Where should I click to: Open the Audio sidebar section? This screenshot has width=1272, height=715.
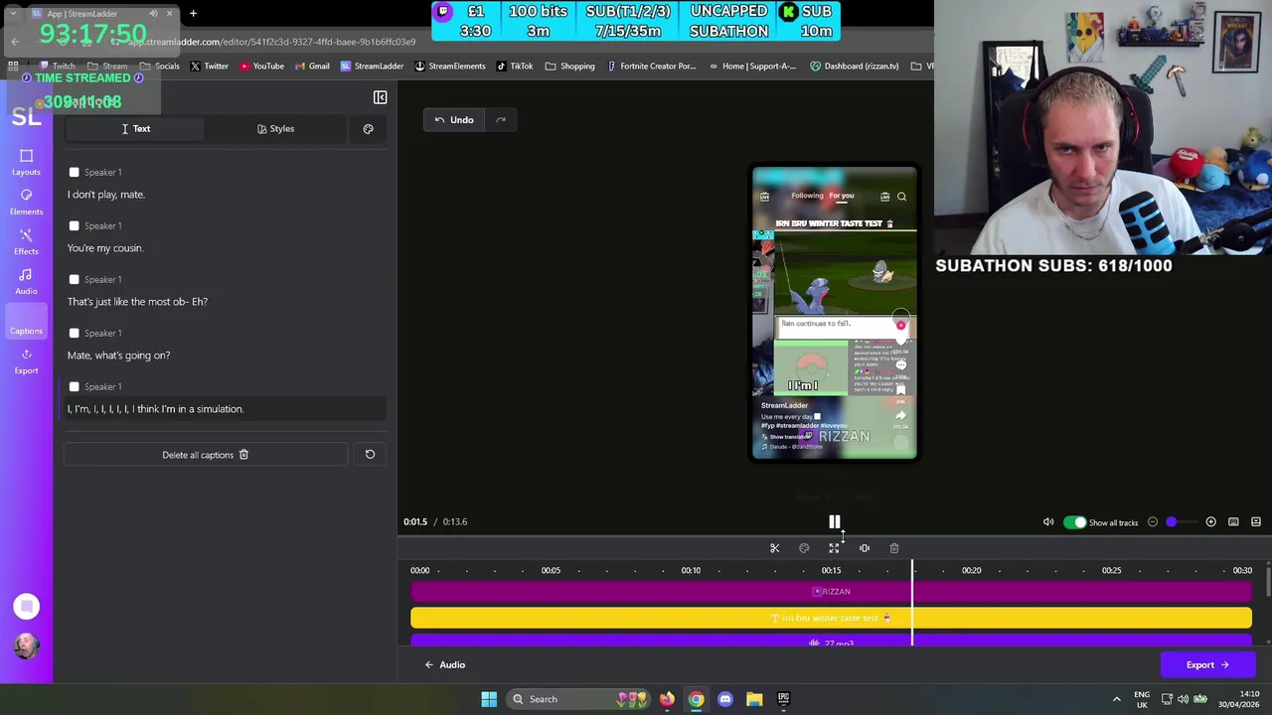[26, 281]
